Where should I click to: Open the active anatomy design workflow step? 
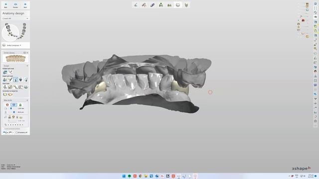point(178,5)
